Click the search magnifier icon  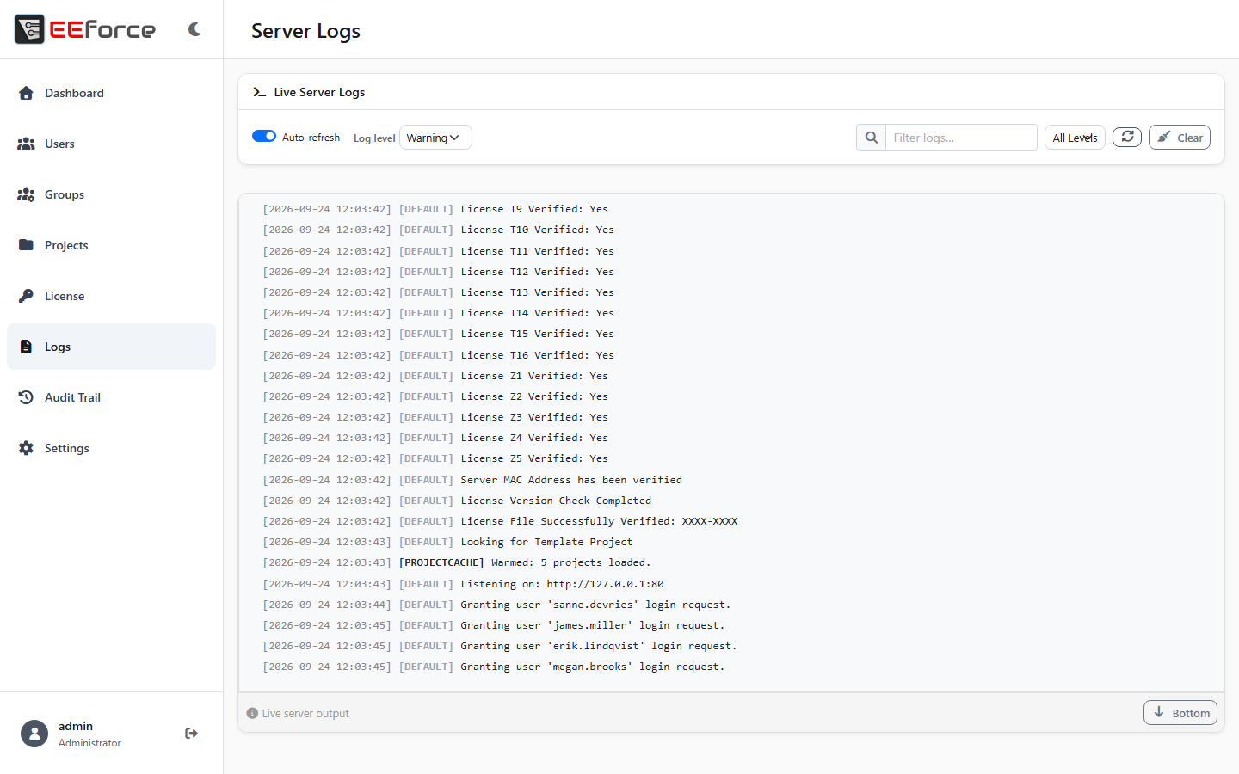(x=872, y=138)
